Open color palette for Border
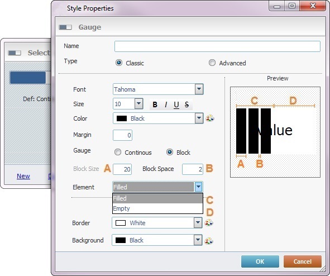The width and height of the screenshot is (330, 276). pos(209,223)
